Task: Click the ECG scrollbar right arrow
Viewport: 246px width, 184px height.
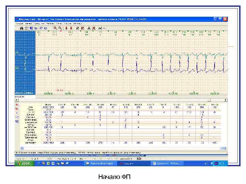Action: pyautogui.click(x=225, y=99)
